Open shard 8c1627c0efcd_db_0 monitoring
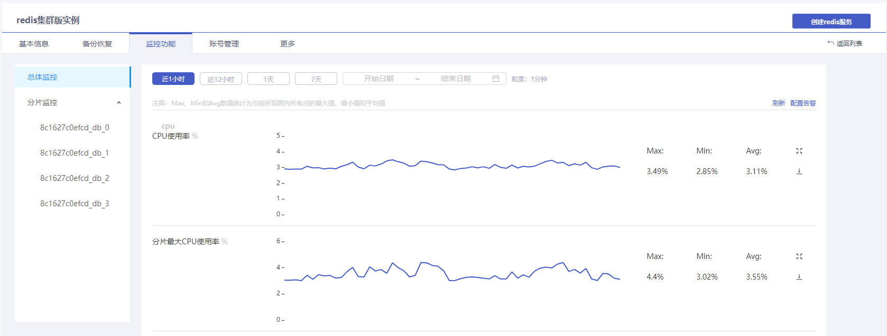Viewport: 887px width, 336px height. (x=75, y=128)
